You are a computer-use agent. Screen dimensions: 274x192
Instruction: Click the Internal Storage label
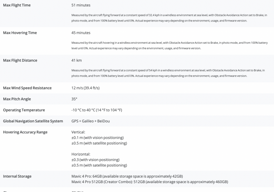(17, 176)
